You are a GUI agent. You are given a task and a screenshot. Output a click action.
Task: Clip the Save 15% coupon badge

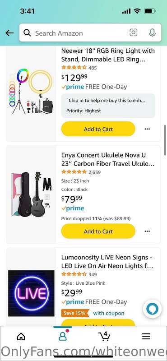pos(75,313)
